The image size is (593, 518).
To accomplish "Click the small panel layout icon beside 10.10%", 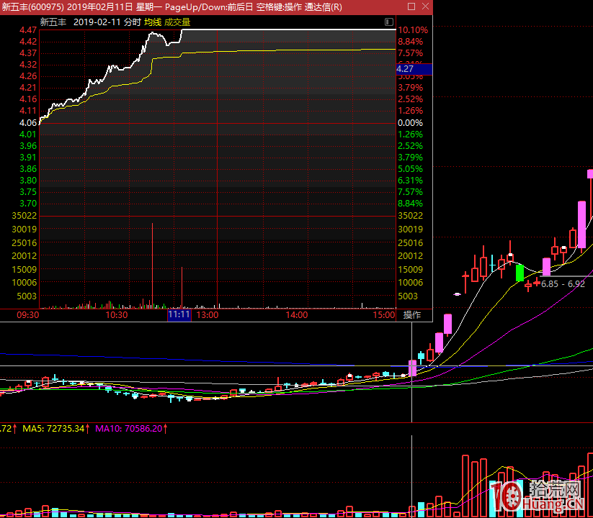I will tap(389, 22).
